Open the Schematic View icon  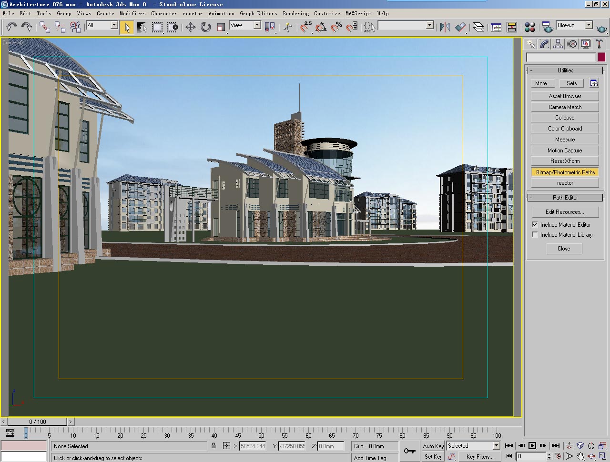512,27
